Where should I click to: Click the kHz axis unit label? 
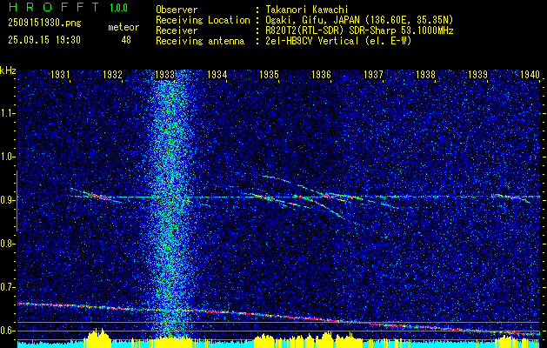pos(8,70)
